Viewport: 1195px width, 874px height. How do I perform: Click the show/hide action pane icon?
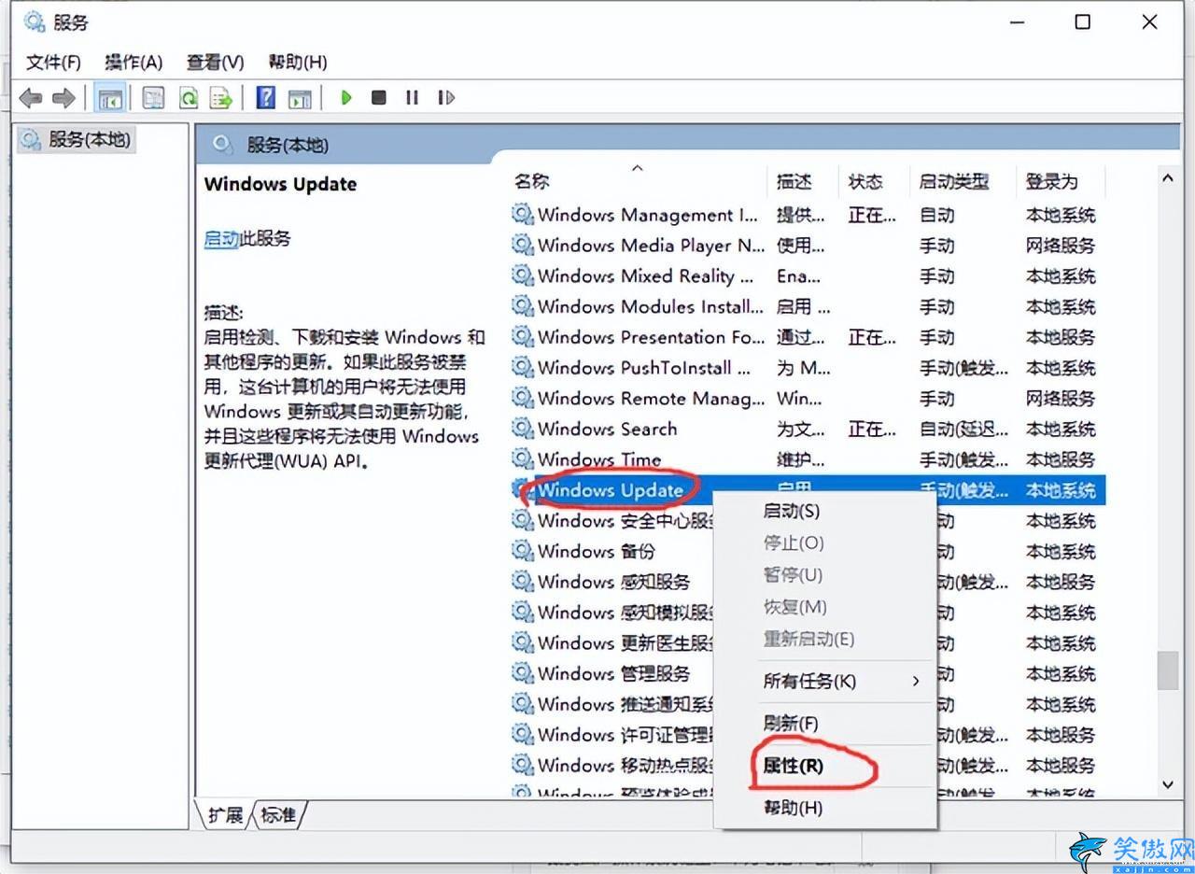click(x=300, y=97)
